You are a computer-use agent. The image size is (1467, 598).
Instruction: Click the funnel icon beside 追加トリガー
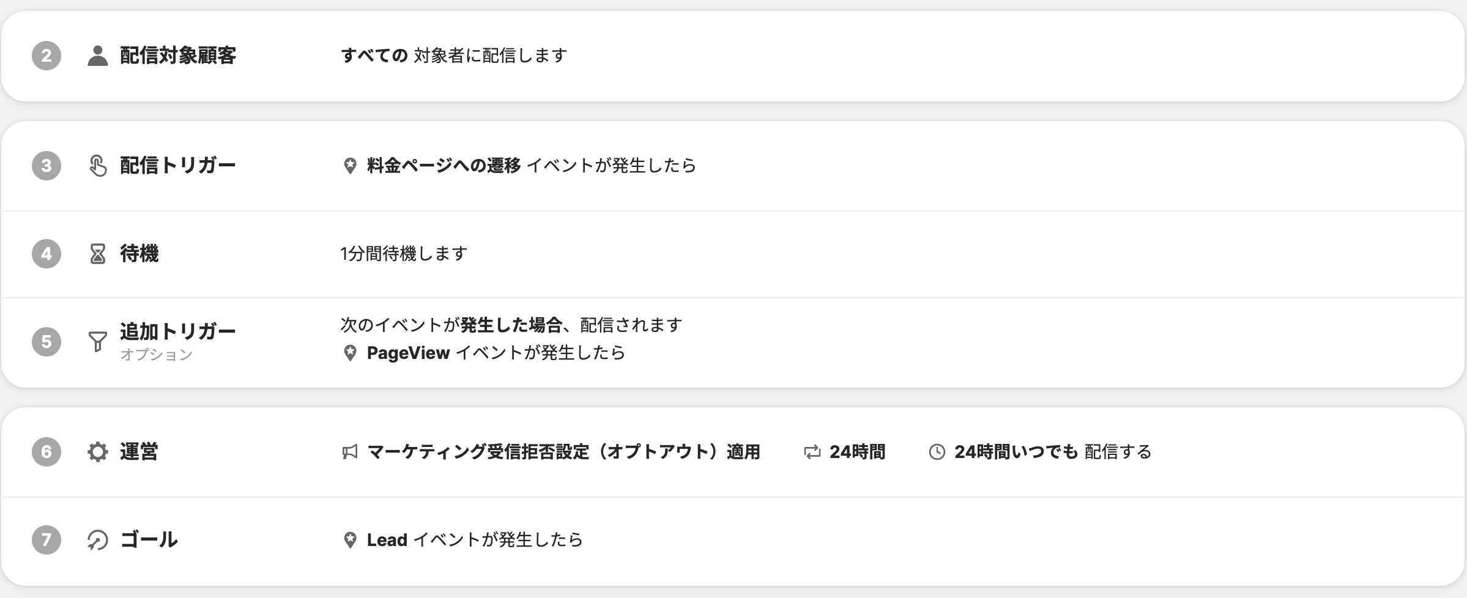pos(98,341)
